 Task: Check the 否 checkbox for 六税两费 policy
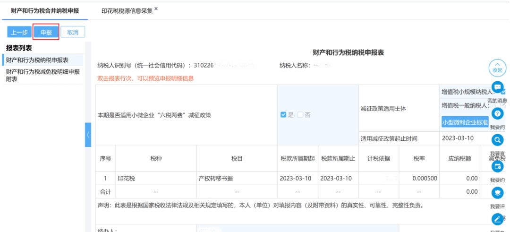click(300, 115)
